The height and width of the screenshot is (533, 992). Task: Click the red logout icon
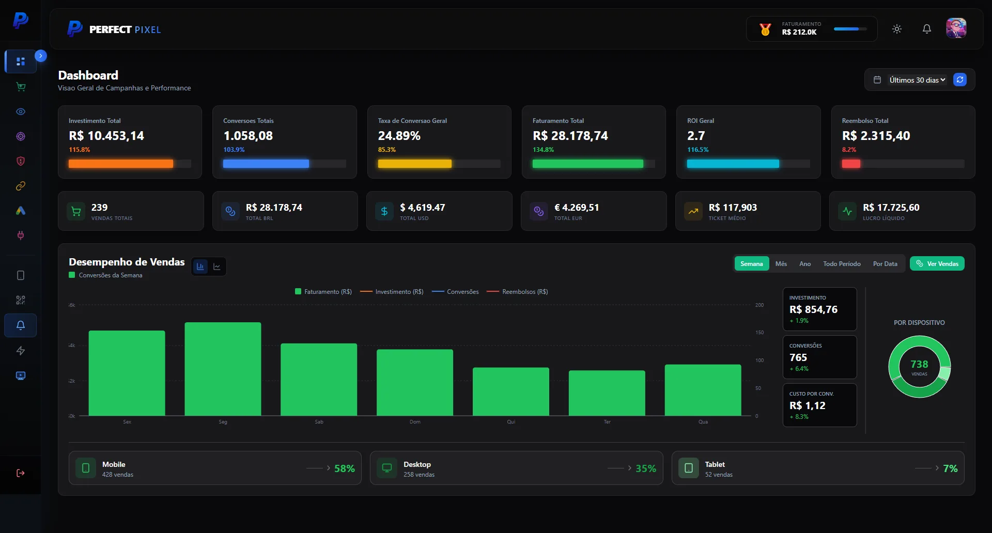21,473
